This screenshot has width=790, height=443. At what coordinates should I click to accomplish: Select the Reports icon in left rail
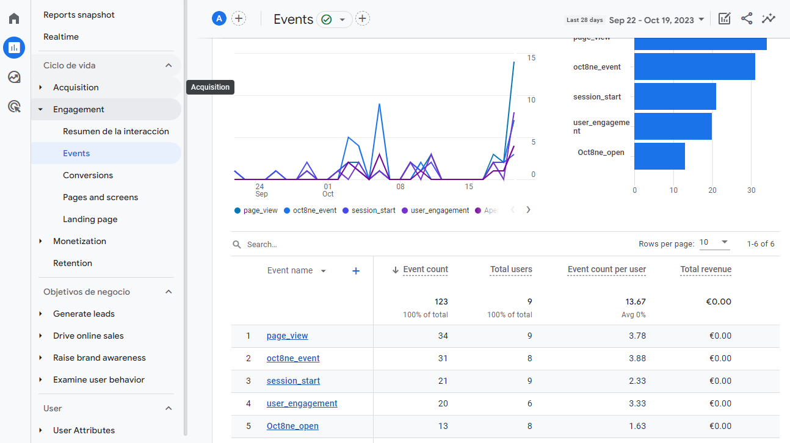(x=14, y=48)
